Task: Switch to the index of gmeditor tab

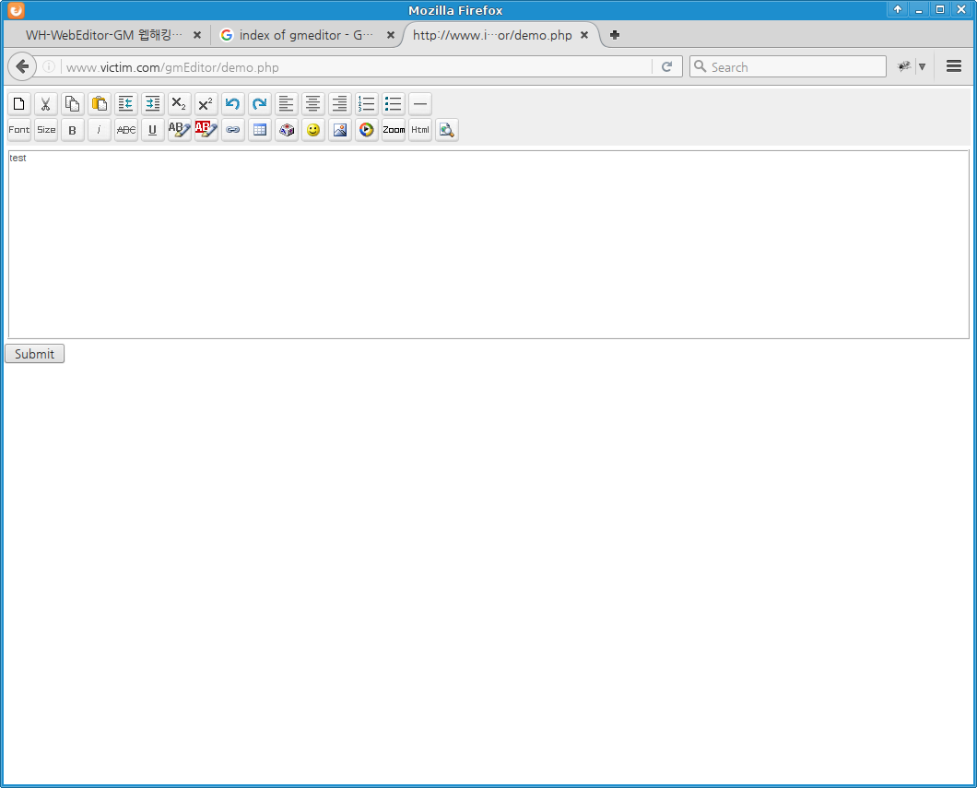Action: (x=306, y=35)
